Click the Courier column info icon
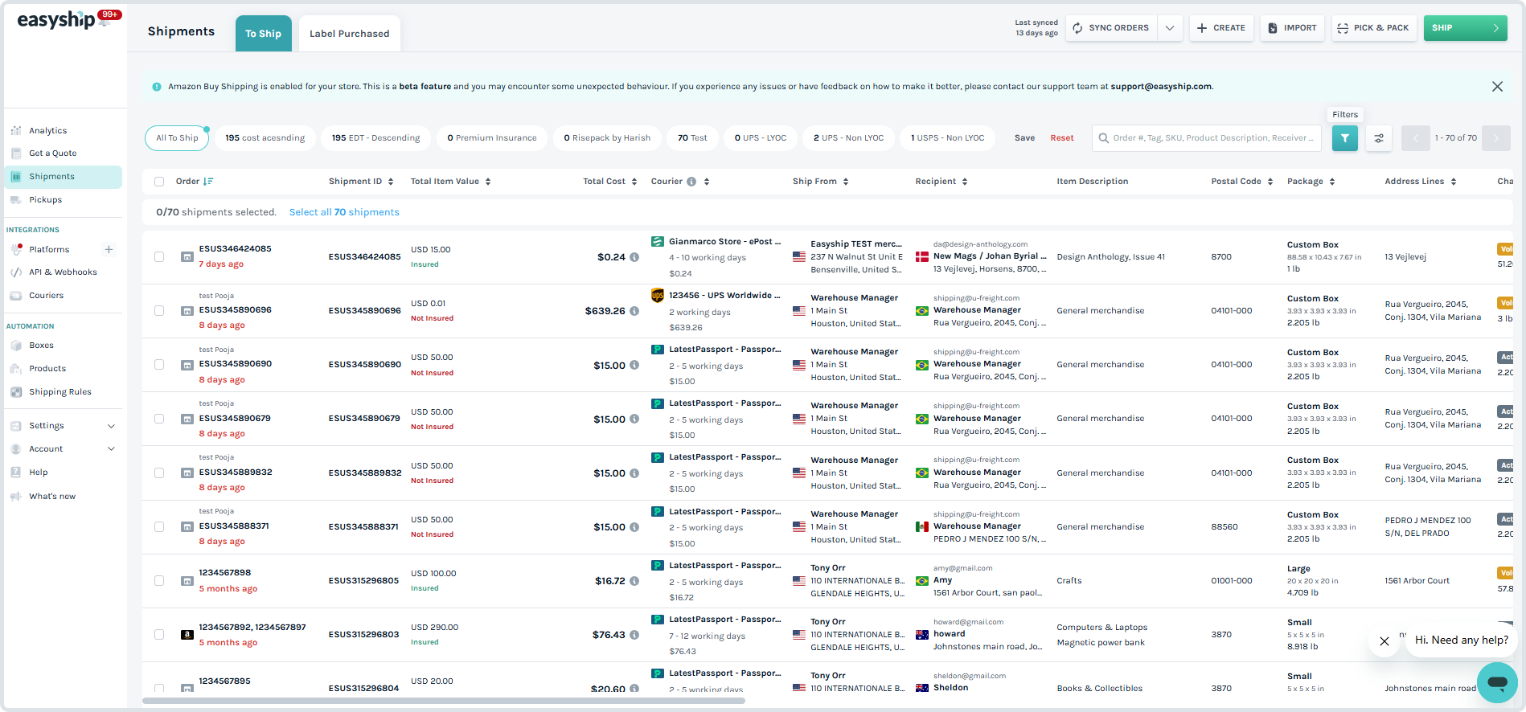Screen dimensions: 1526x712 (x=691, y=182)
